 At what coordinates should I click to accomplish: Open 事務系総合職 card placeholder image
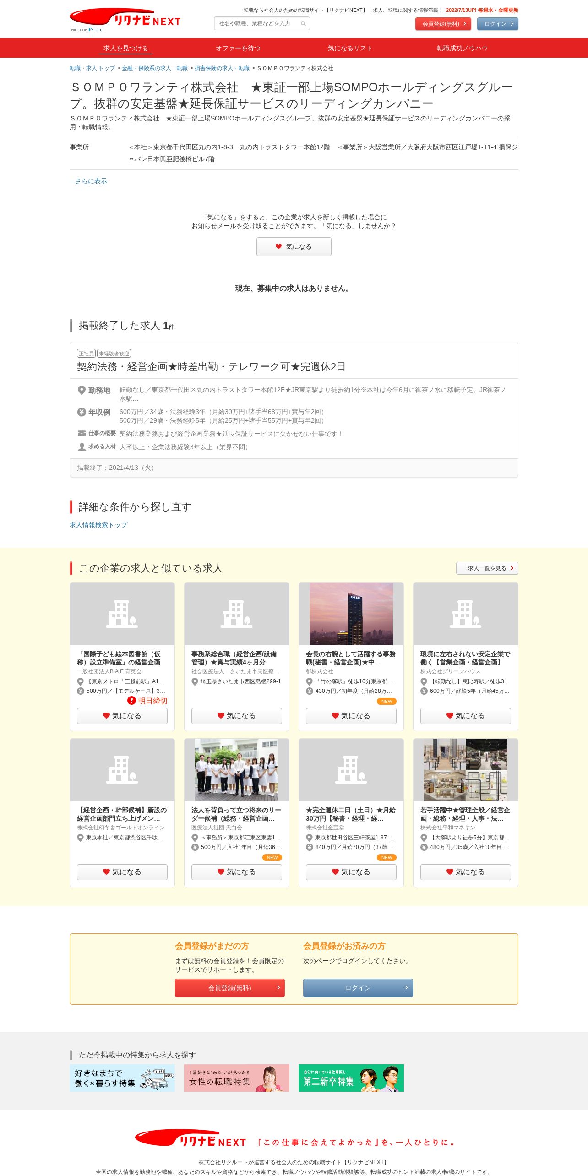[237, 614]
